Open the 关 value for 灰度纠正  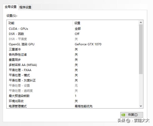coord(76,81)
